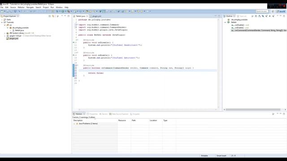287x161 pixels.
Task: Maximize the Outline panel
Action: click(x=284, y=16)
